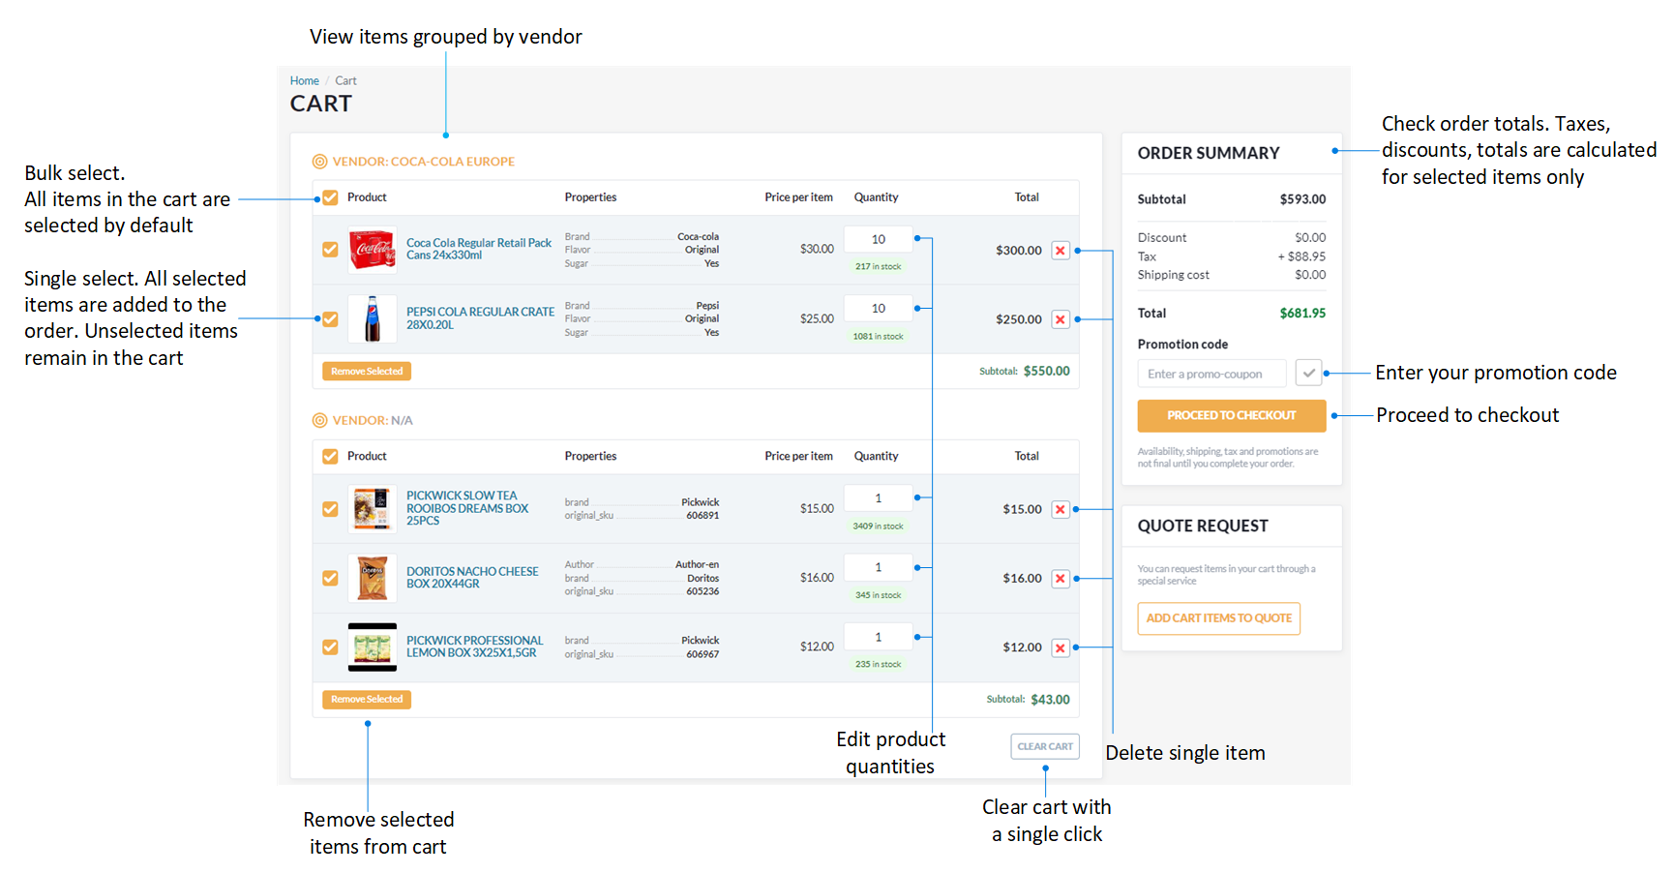Click the Tax '+ $88.95' value
The image size is (1674, 873).
[x=1301, y=256]
